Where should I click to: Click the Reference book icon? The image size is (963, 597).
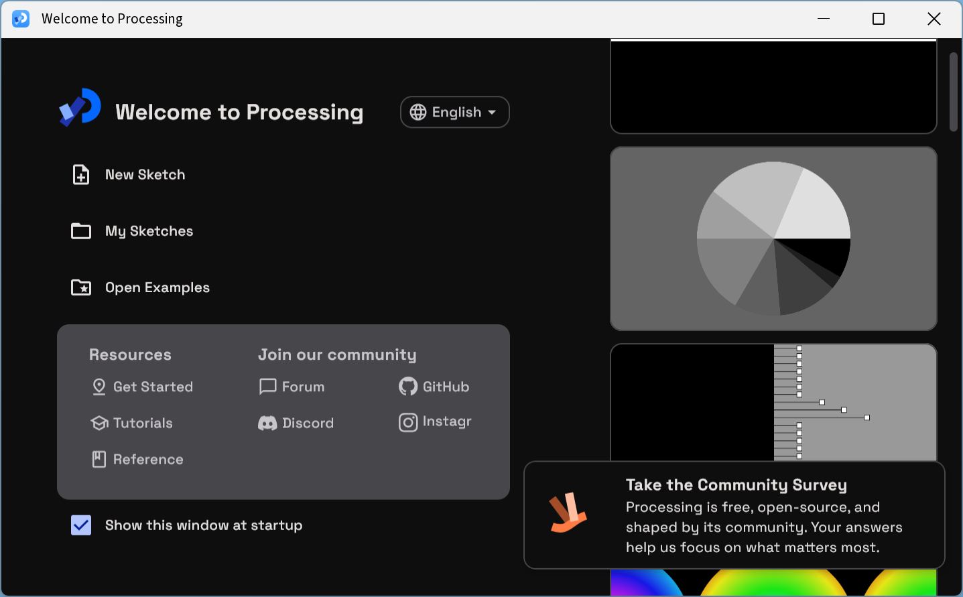tap(99, 460)
